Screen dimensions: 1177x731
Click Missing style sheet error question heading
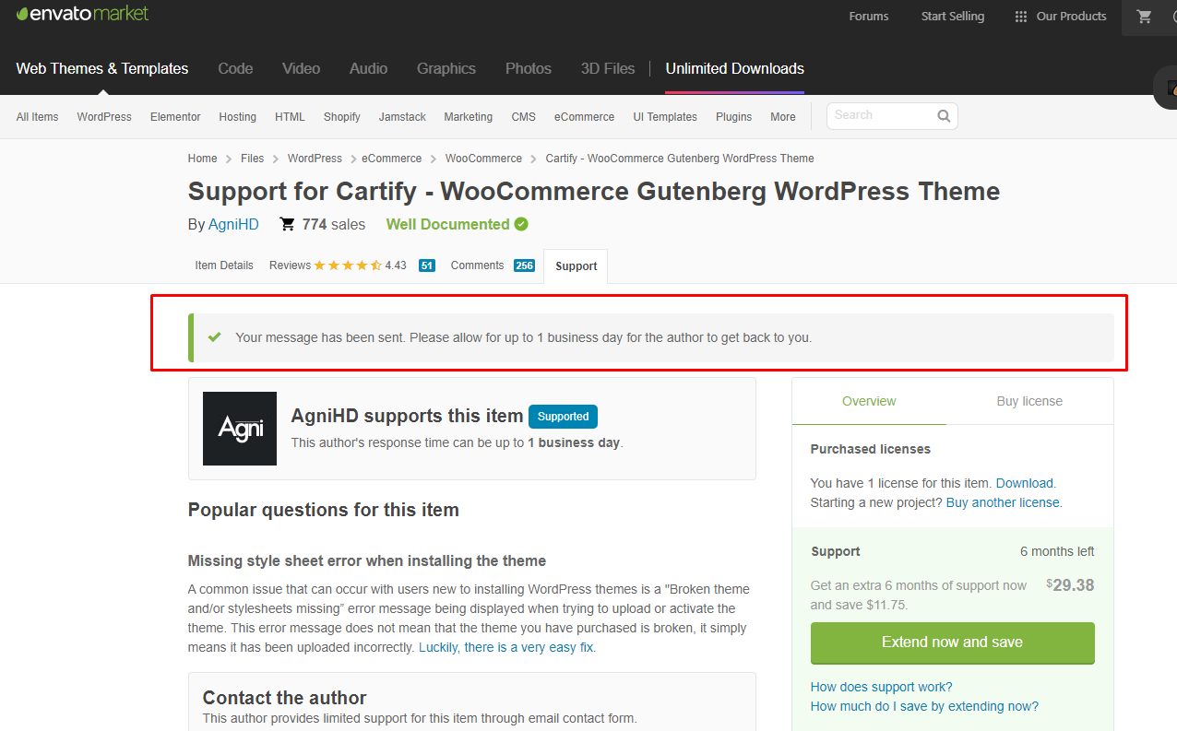(x=367, y=560)
